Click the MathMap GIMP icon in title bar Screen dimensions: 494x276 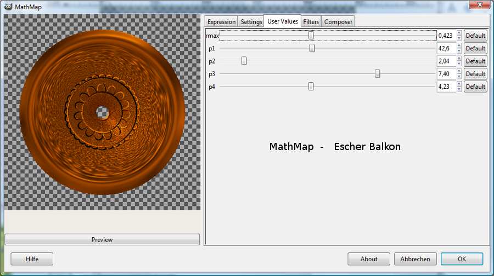click(x=8, y=7)
